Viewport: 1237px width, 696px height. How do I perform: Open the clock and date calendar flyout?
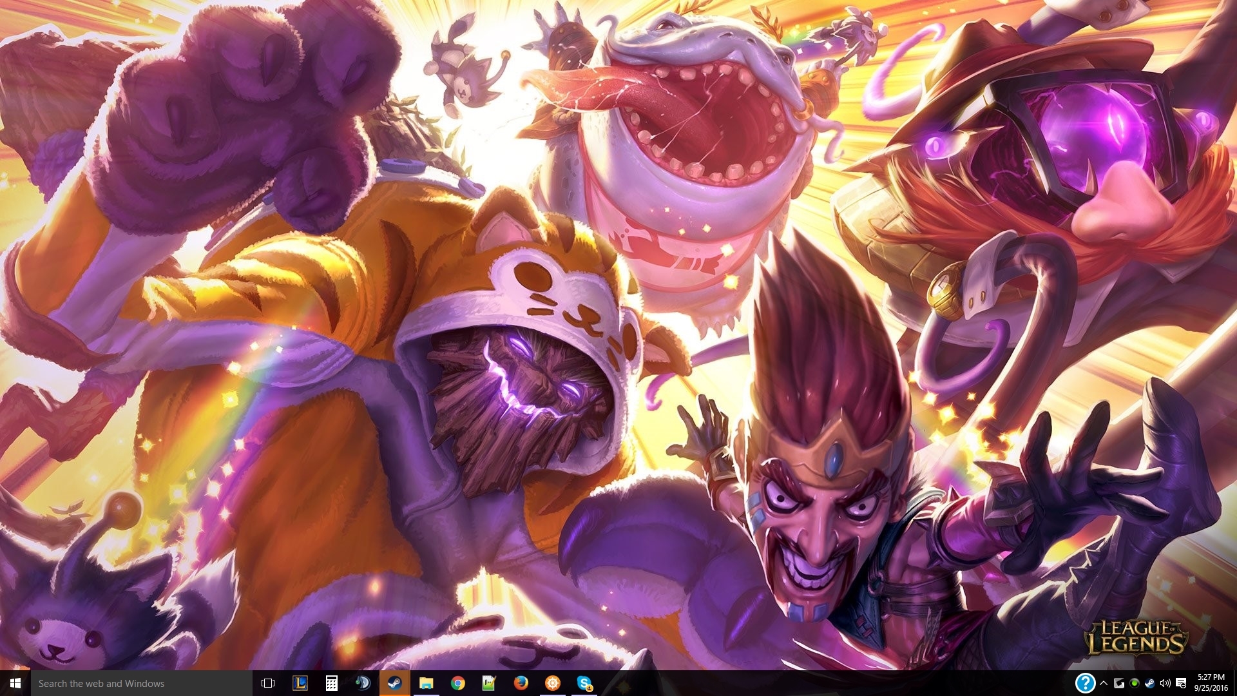[1211, 683]
